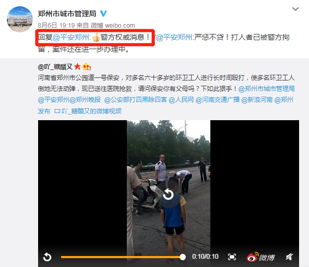Click the @人民网 mention
Image resolution: width=309 pixels, height=267 pixels.
(181, 100)
